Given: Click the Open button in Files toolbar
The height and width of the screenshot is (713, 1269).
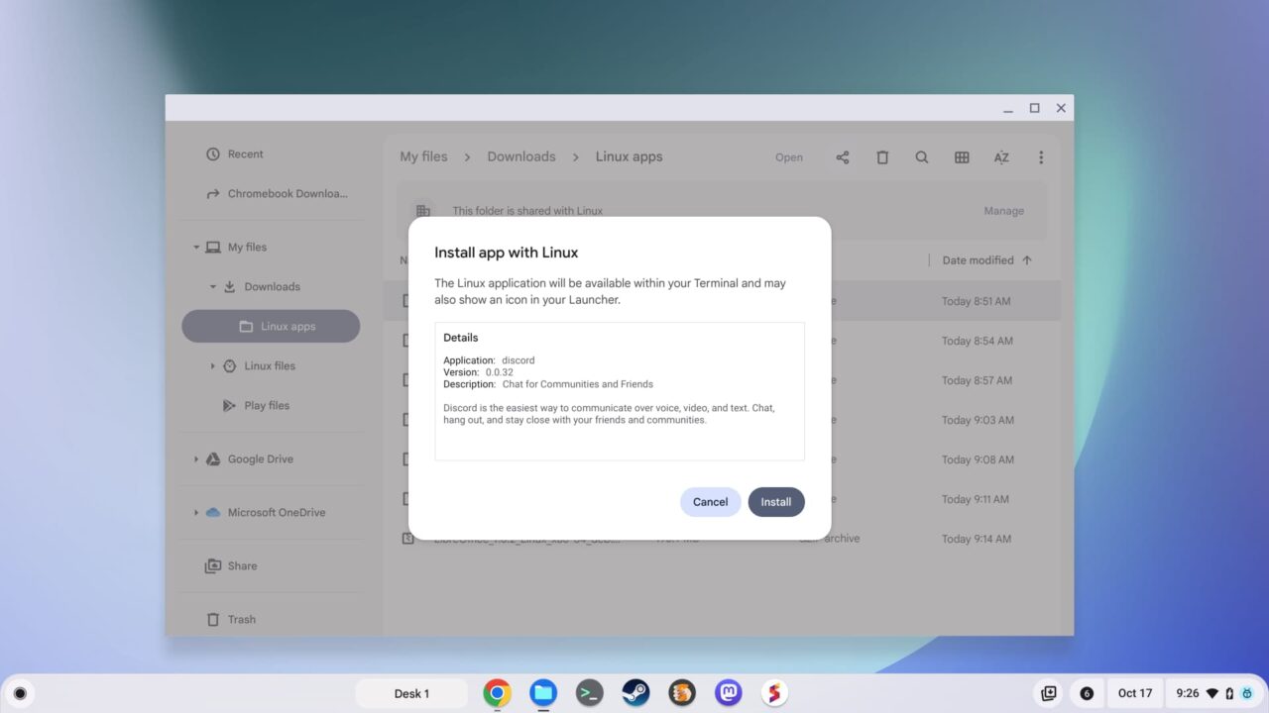Looking at the screenshot, I should pyautogui.click(x=789, y=157).
